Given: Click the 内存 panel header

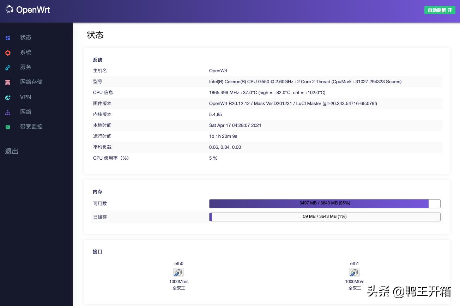Looking at the screenshot, I should click(98, 192).
